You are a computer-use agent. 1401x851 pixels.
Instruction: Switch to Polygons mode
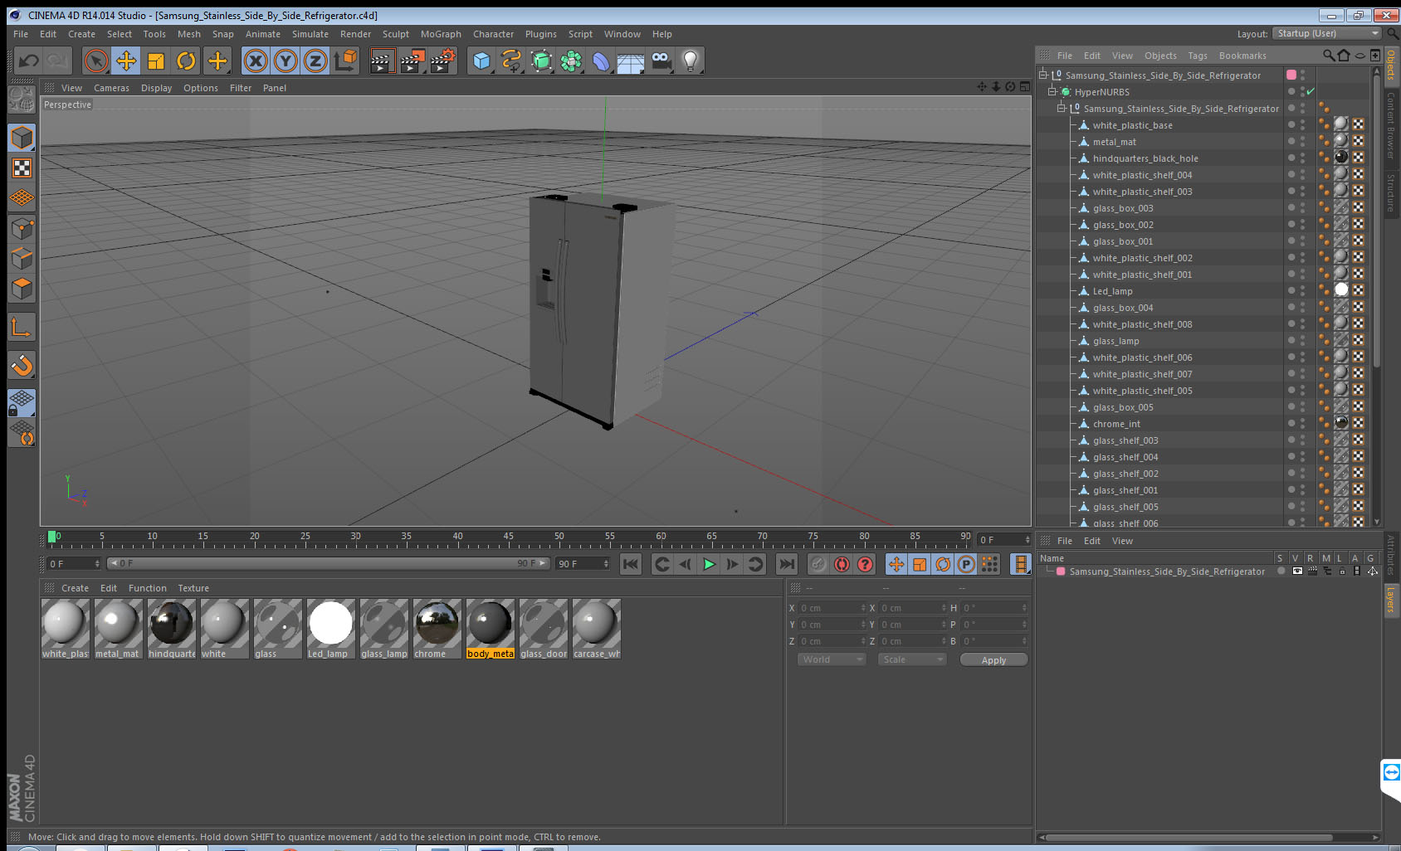(x=22, y=288)
